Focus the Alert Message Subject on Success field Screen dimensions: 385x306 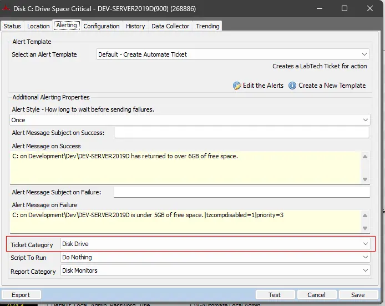tap(242, 133)
